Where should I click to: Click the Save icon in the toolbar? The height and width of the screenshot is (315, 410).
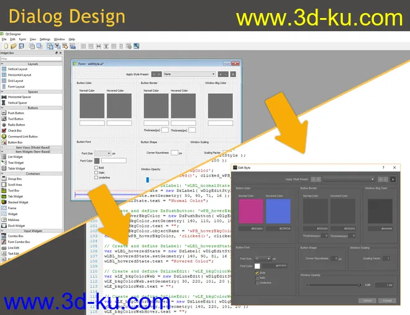[x=22, y=46]
